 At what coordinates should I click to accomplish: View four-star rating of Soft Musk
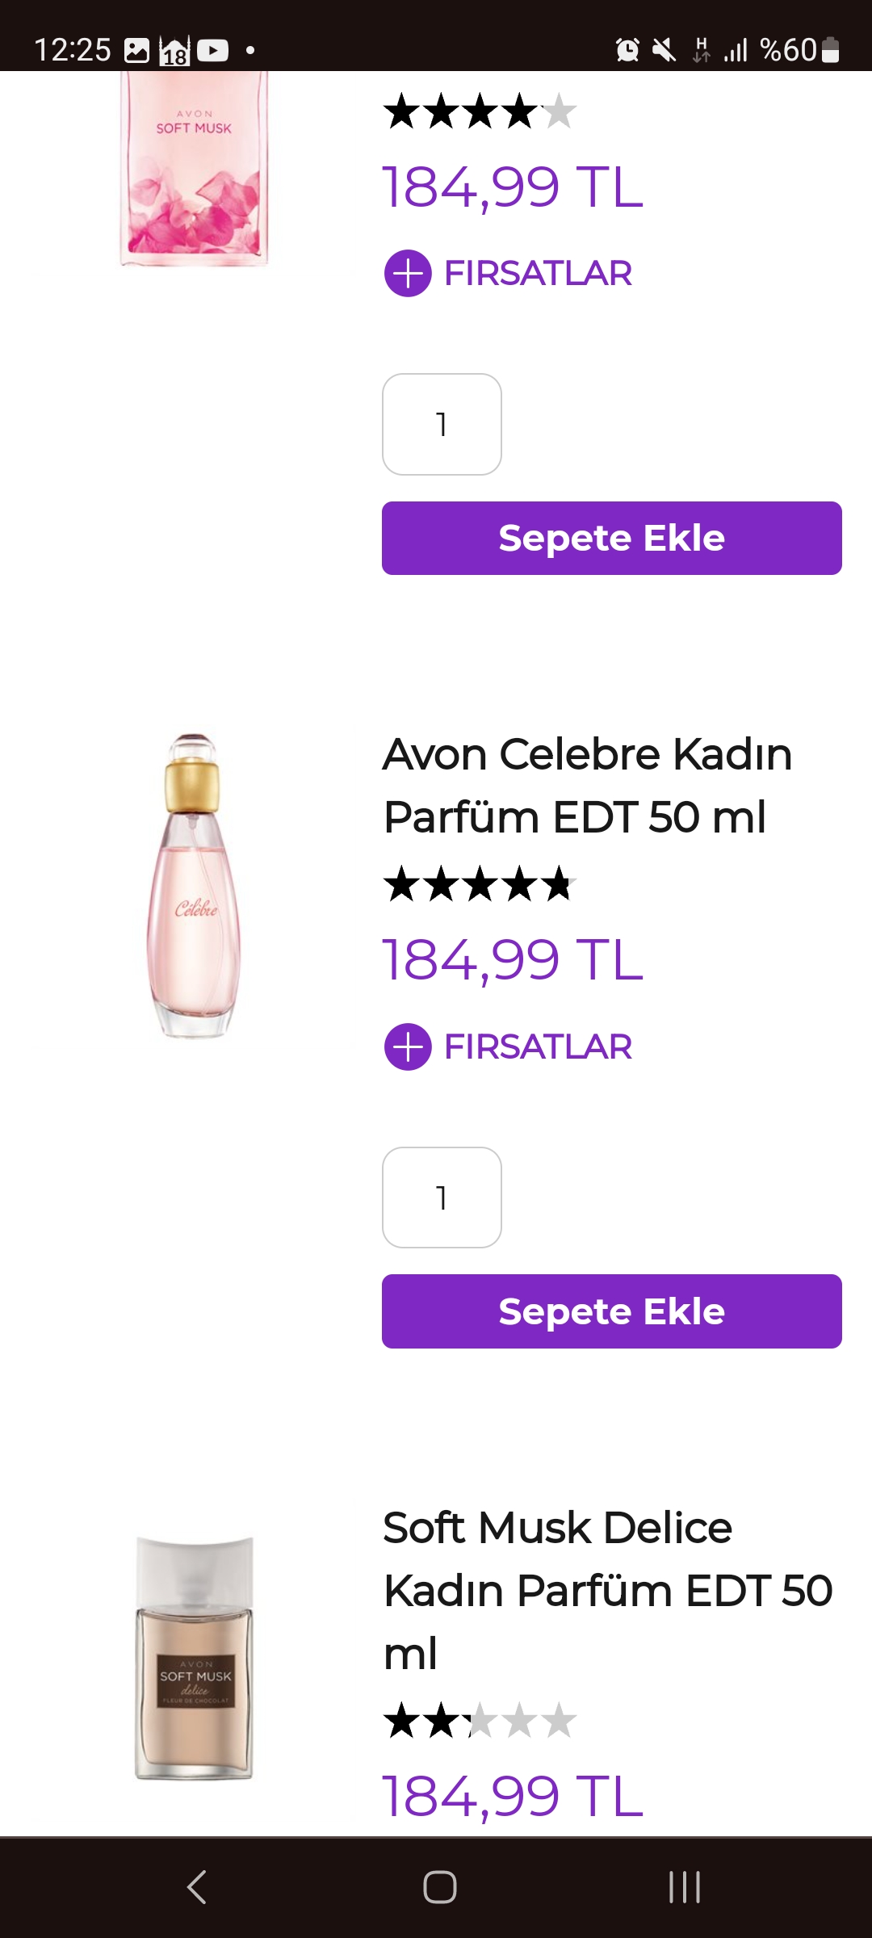point(480,111)
